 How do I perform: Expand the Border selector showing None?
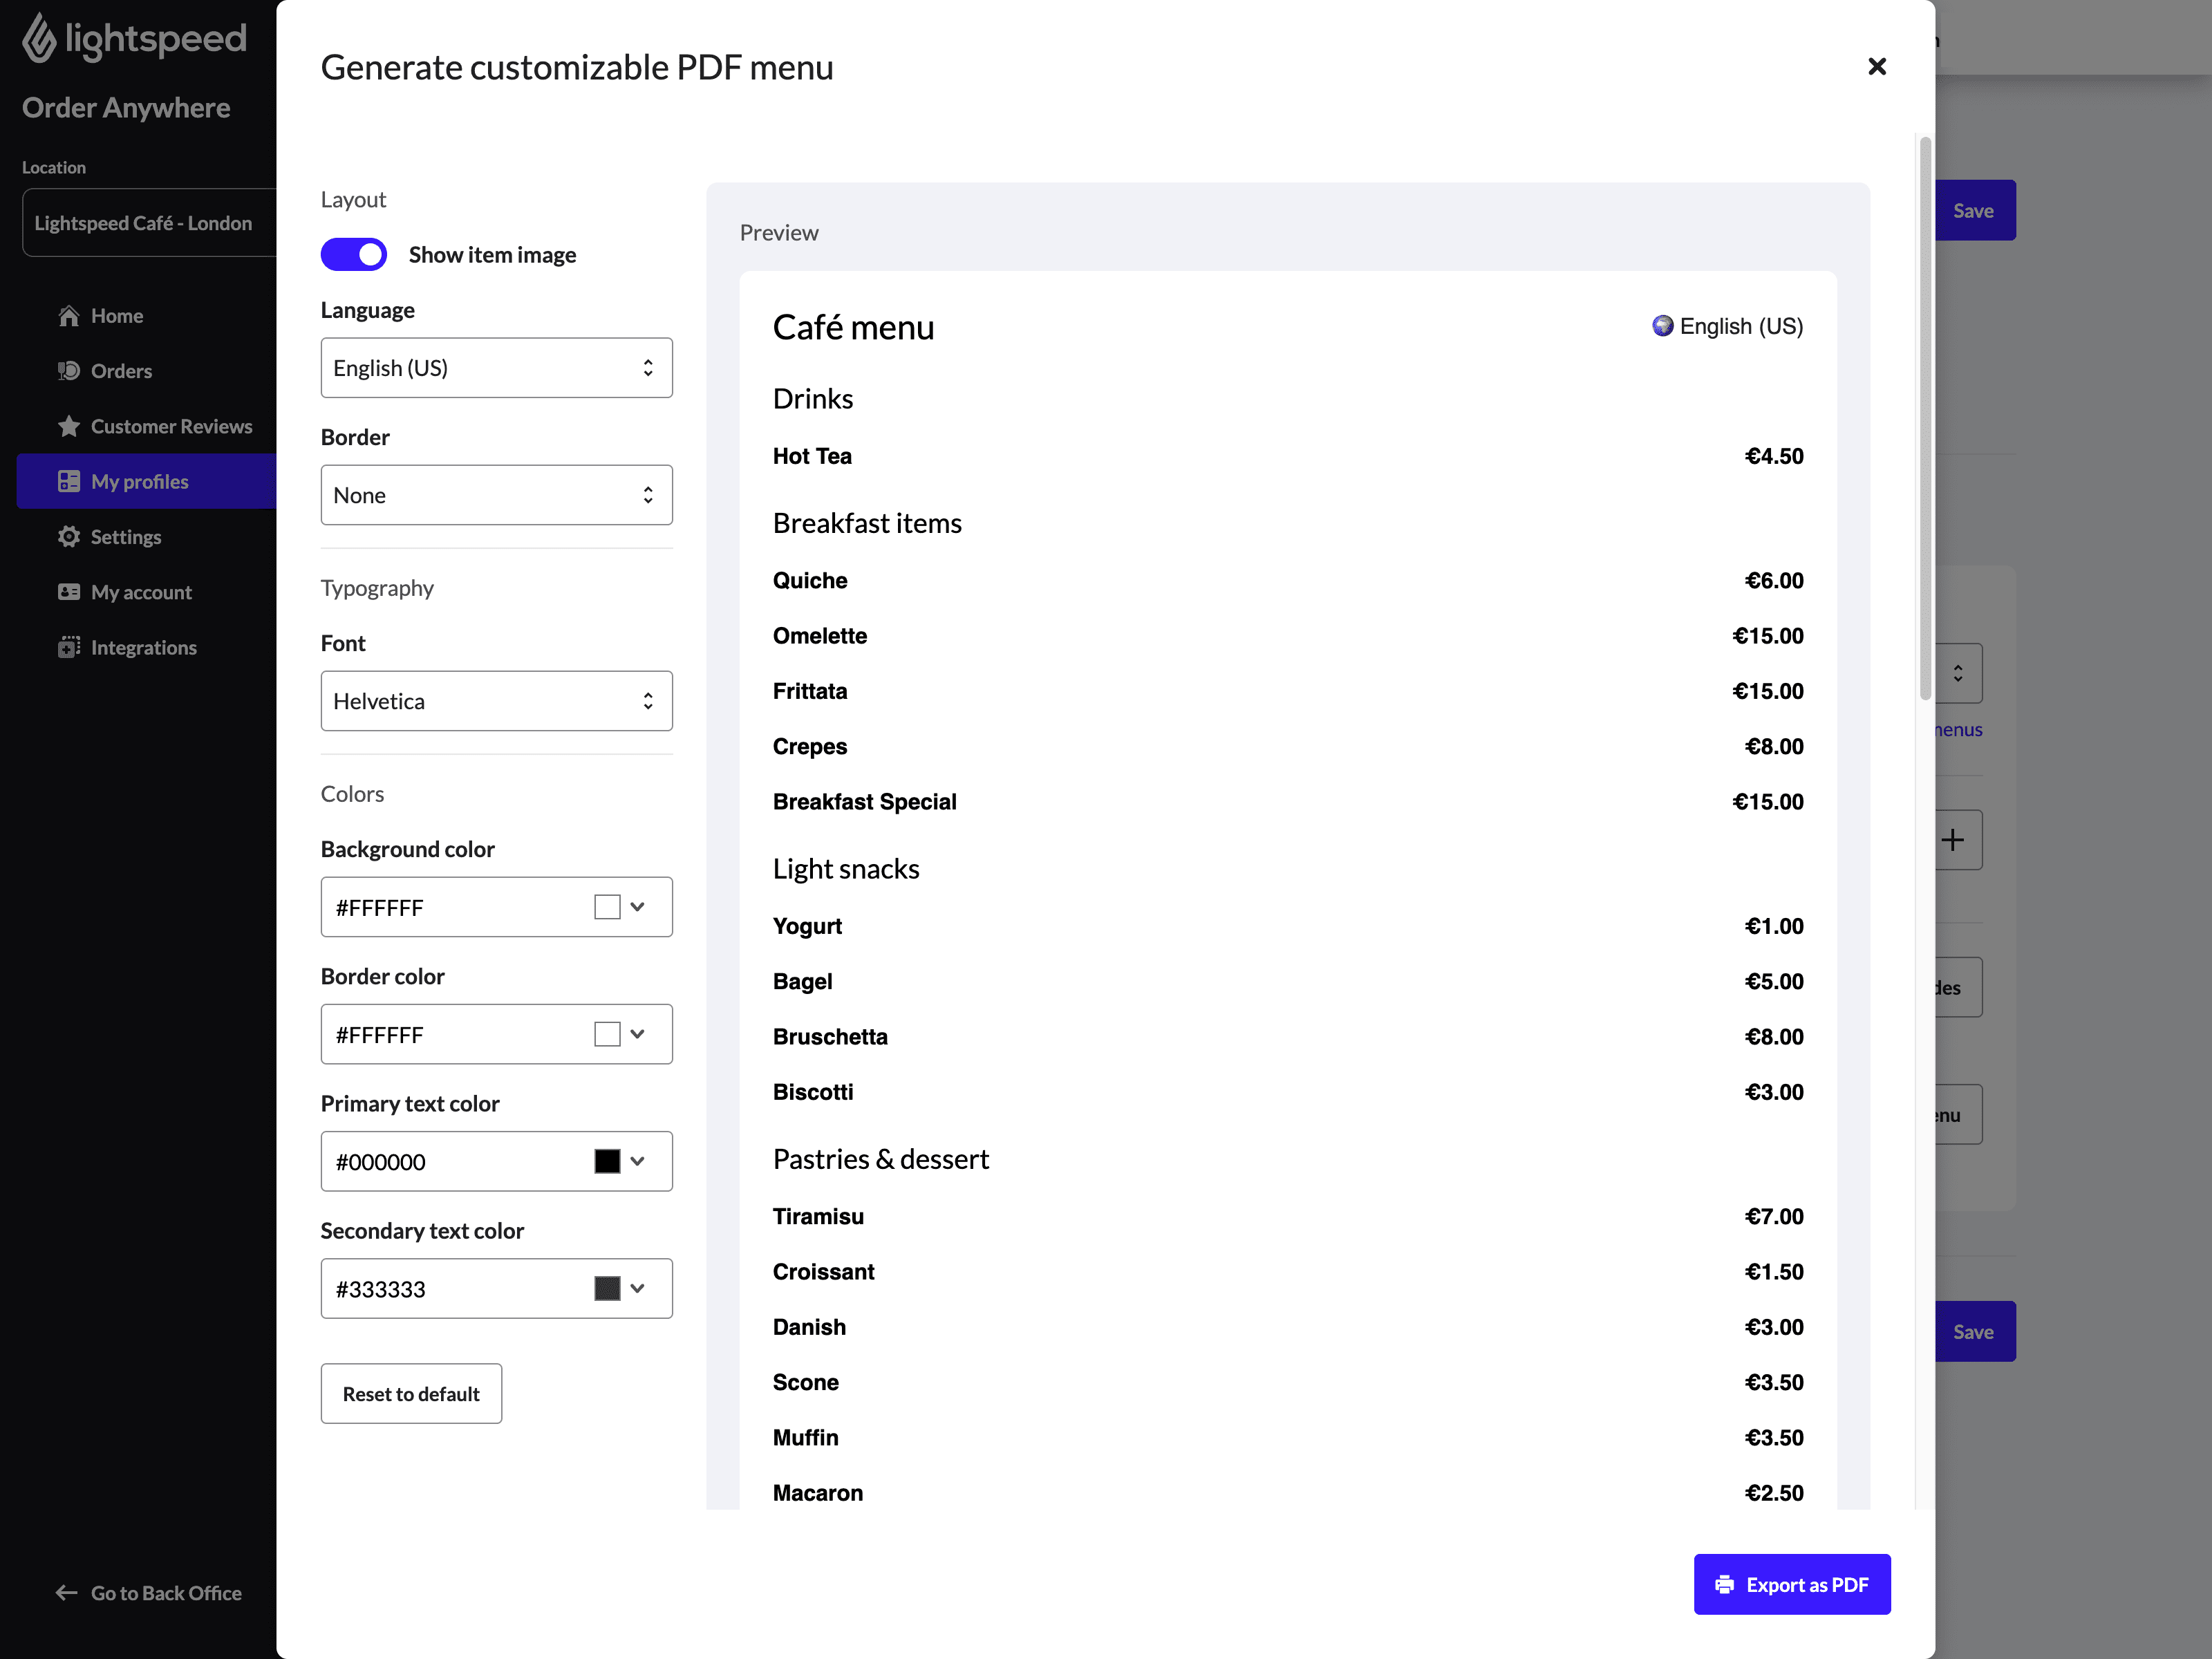(x=496, y=494)
